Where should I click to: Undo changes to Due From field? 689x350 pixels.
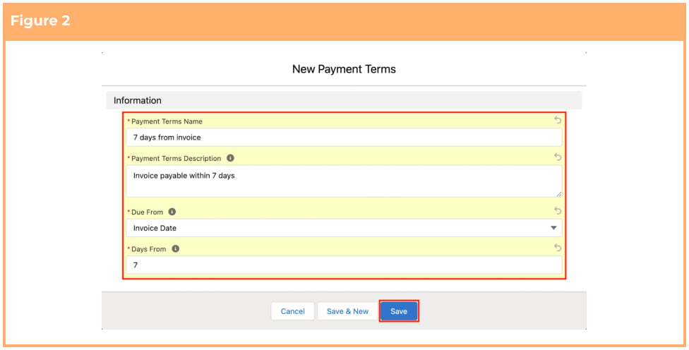pyautogui.click(x=558, y=210)
